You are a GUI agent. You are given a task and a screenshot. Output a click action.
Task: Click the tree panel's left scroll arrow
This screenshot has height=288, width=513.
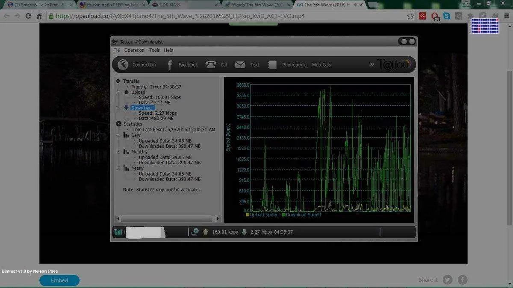click(x=118, y=218)
